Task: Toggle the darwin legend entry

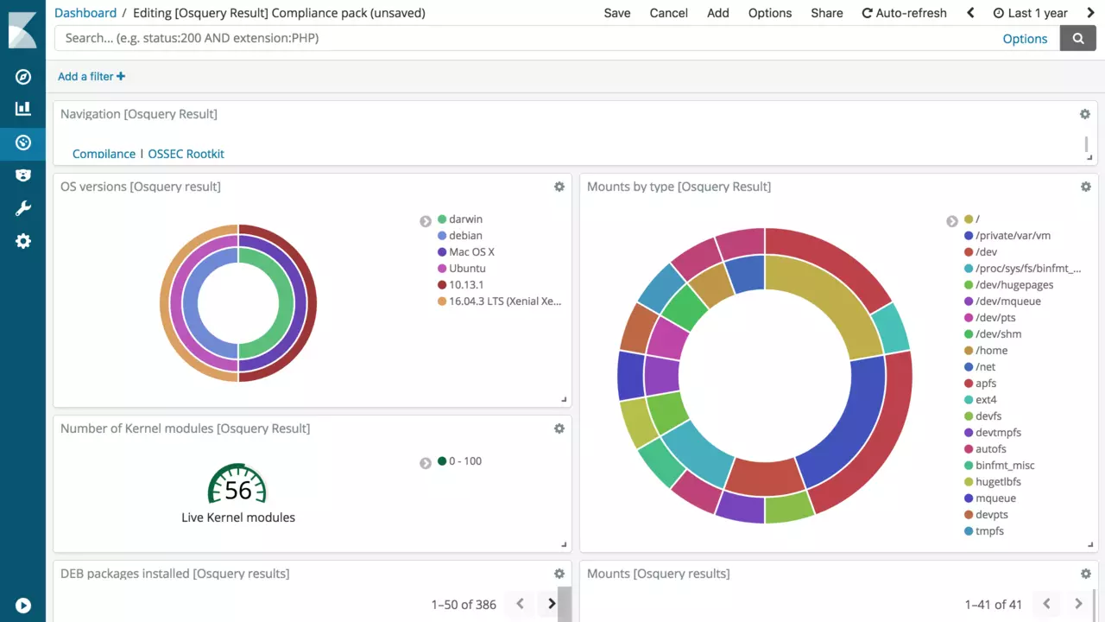Action: point(465,219)
